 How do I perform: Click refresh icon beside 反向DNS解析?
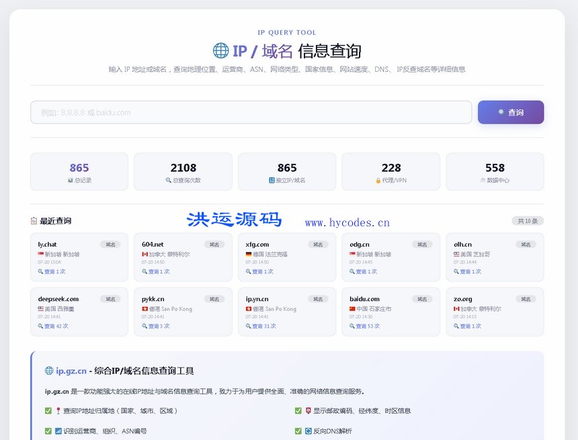point(308,431)
